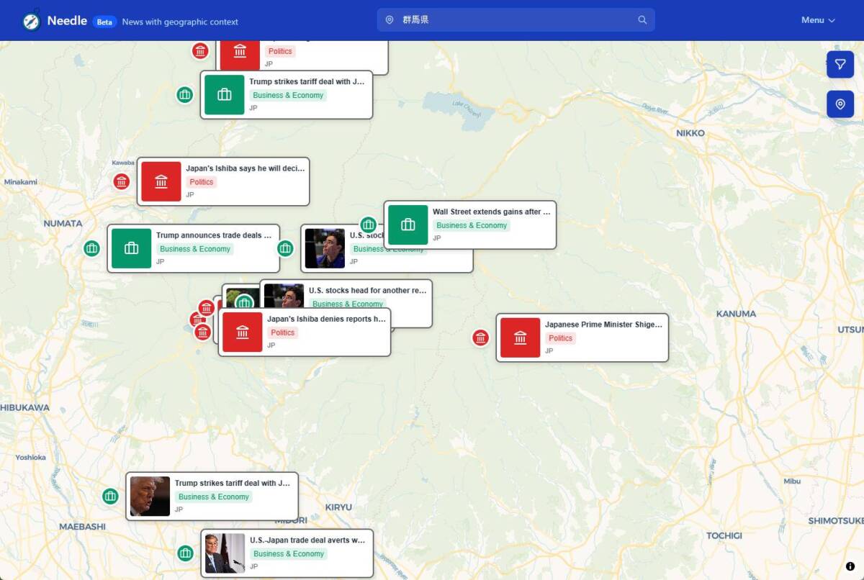Open the filter funnel button
Image resolution: width=864 pixels, height=580 pixels.
pyautogui.click(x=840, y=65)
